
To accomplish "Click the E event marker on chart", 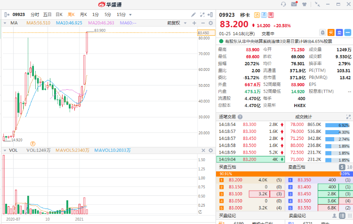I will click(x=32, y=144).
